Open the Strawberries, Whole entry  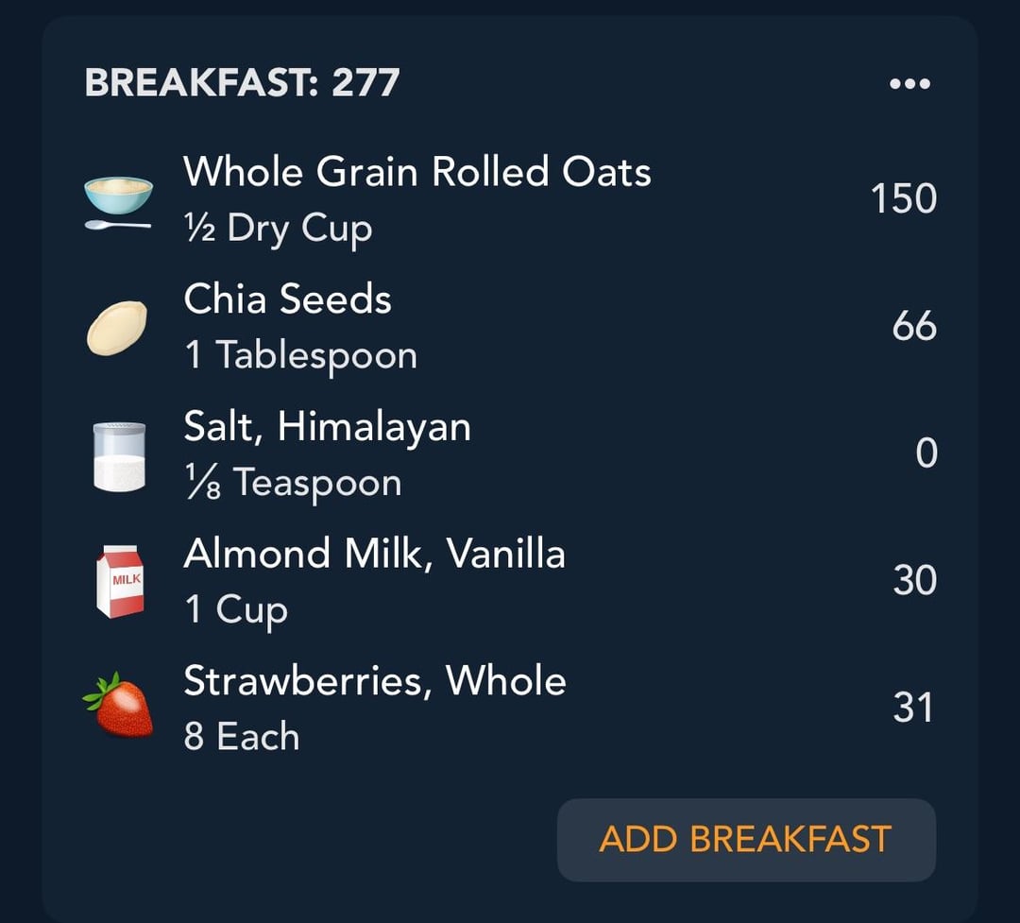coord(511,708)
